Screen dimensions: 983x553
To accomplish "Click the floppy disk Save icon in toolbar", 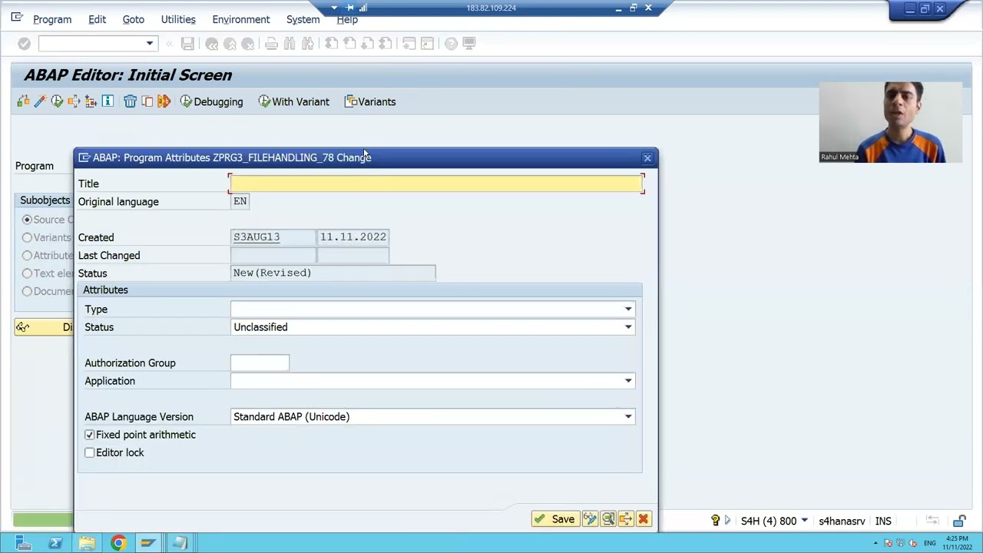I will pyautogui.click(x=187, y=44).
